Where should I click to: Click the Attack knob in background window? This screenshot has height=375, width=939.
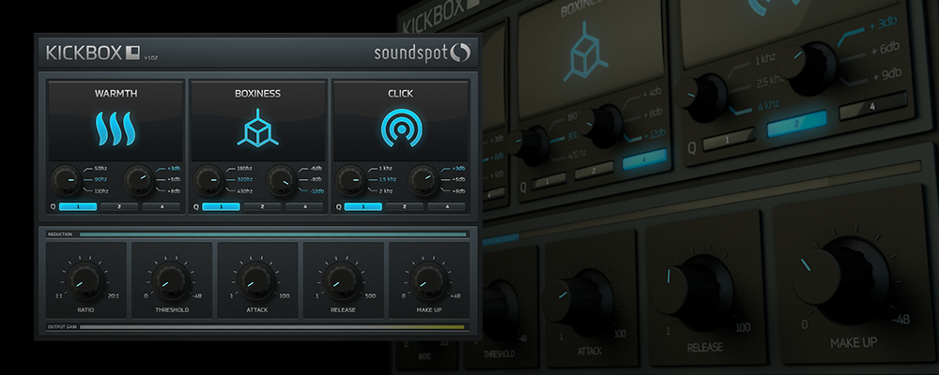[578, 301]
